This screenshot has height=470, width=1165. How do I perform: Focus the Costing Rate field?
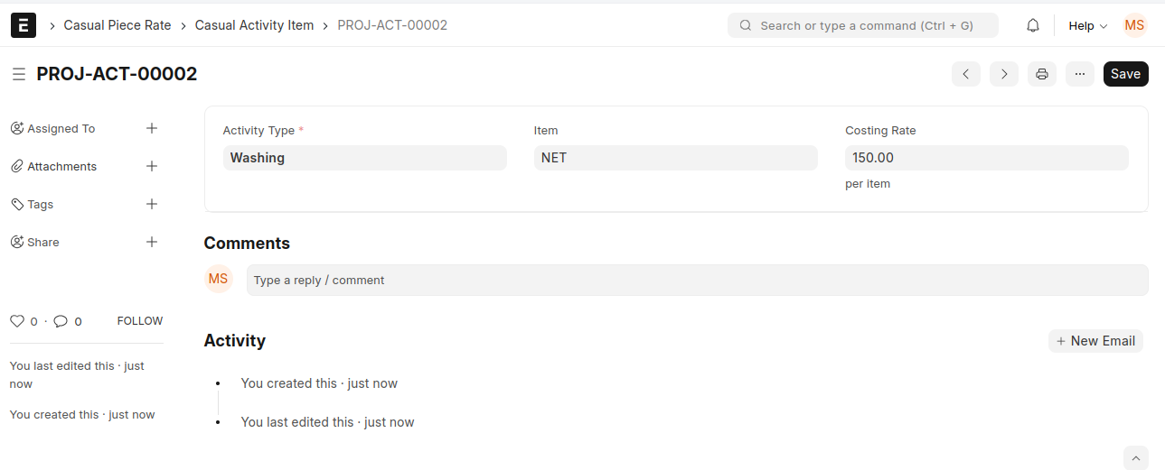pos(987,158)
